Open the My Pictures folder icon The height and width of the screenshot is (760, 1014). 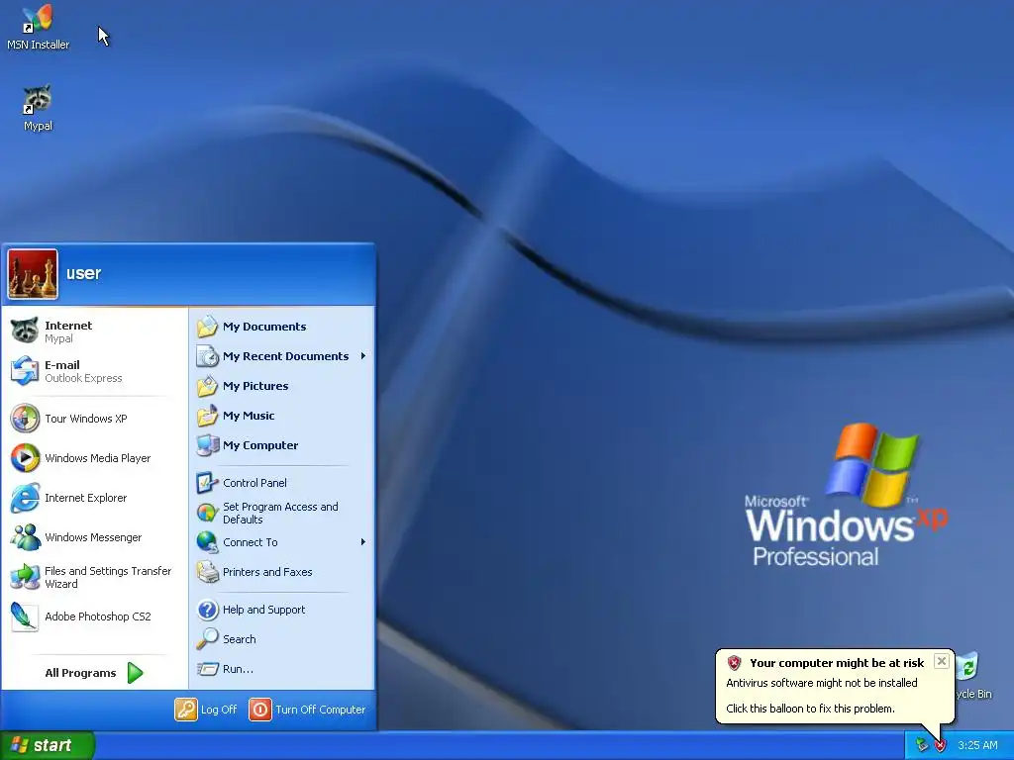(208, 386)
